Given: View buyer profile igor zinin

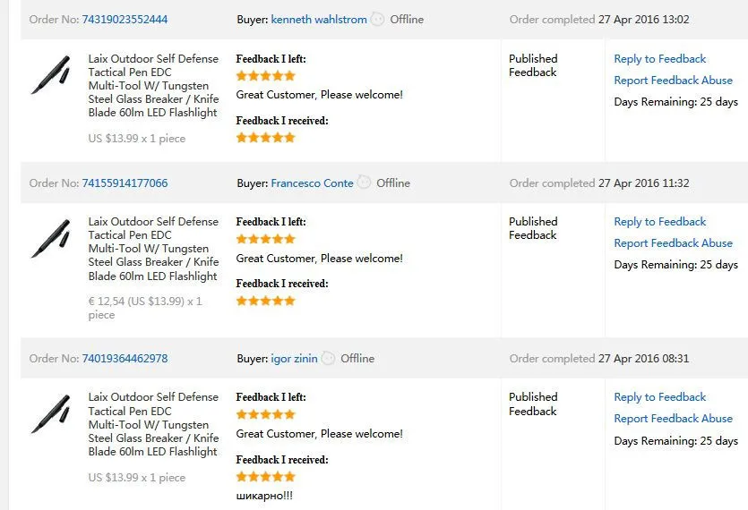Looking at the screenshot, I should point(294,359).
